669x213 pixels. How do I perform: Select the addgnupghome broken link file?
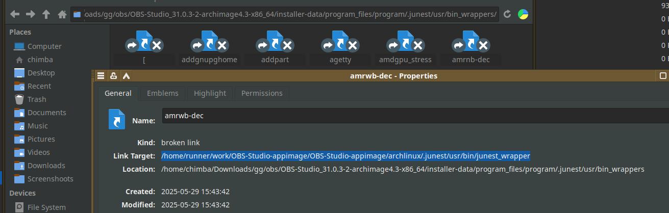[209, 46]
